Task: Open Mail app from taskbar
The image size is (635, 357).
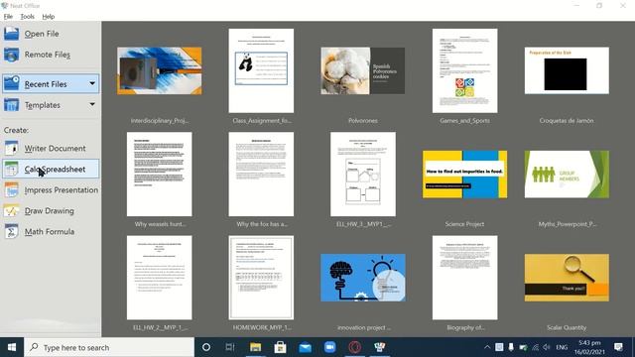Action: [305, 347]
